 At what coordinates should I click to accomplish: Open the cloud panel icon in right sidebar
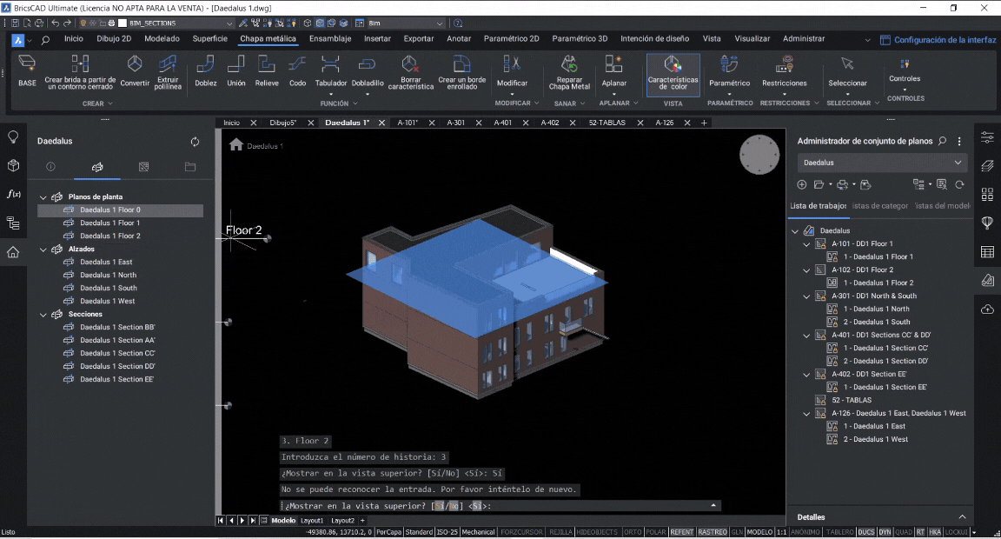point(987,309)
